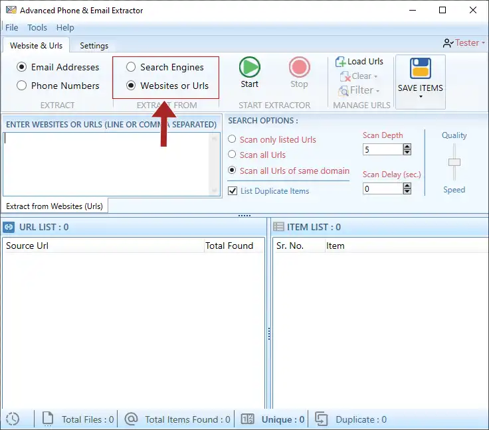Click the Filter urls magnifier icon
The width and height of the screenshot is (489, 430).
click(x=343, y=91)
